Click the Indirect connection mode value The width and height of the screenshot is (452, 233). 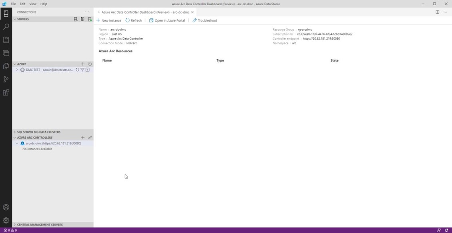(131, 43)
